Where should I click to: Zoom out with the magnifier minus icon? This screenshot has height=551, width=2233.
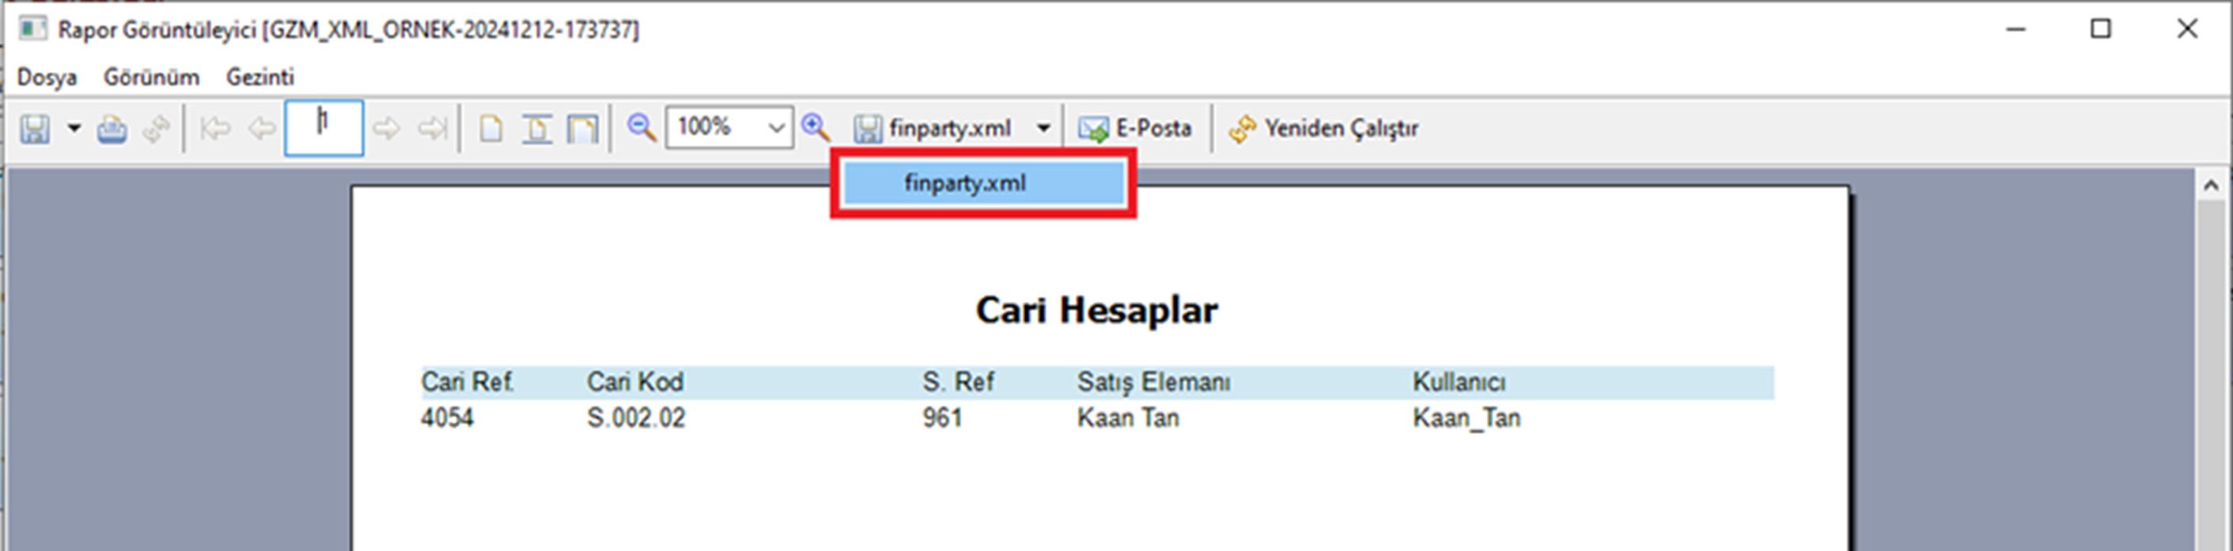[x=642, y=128]
